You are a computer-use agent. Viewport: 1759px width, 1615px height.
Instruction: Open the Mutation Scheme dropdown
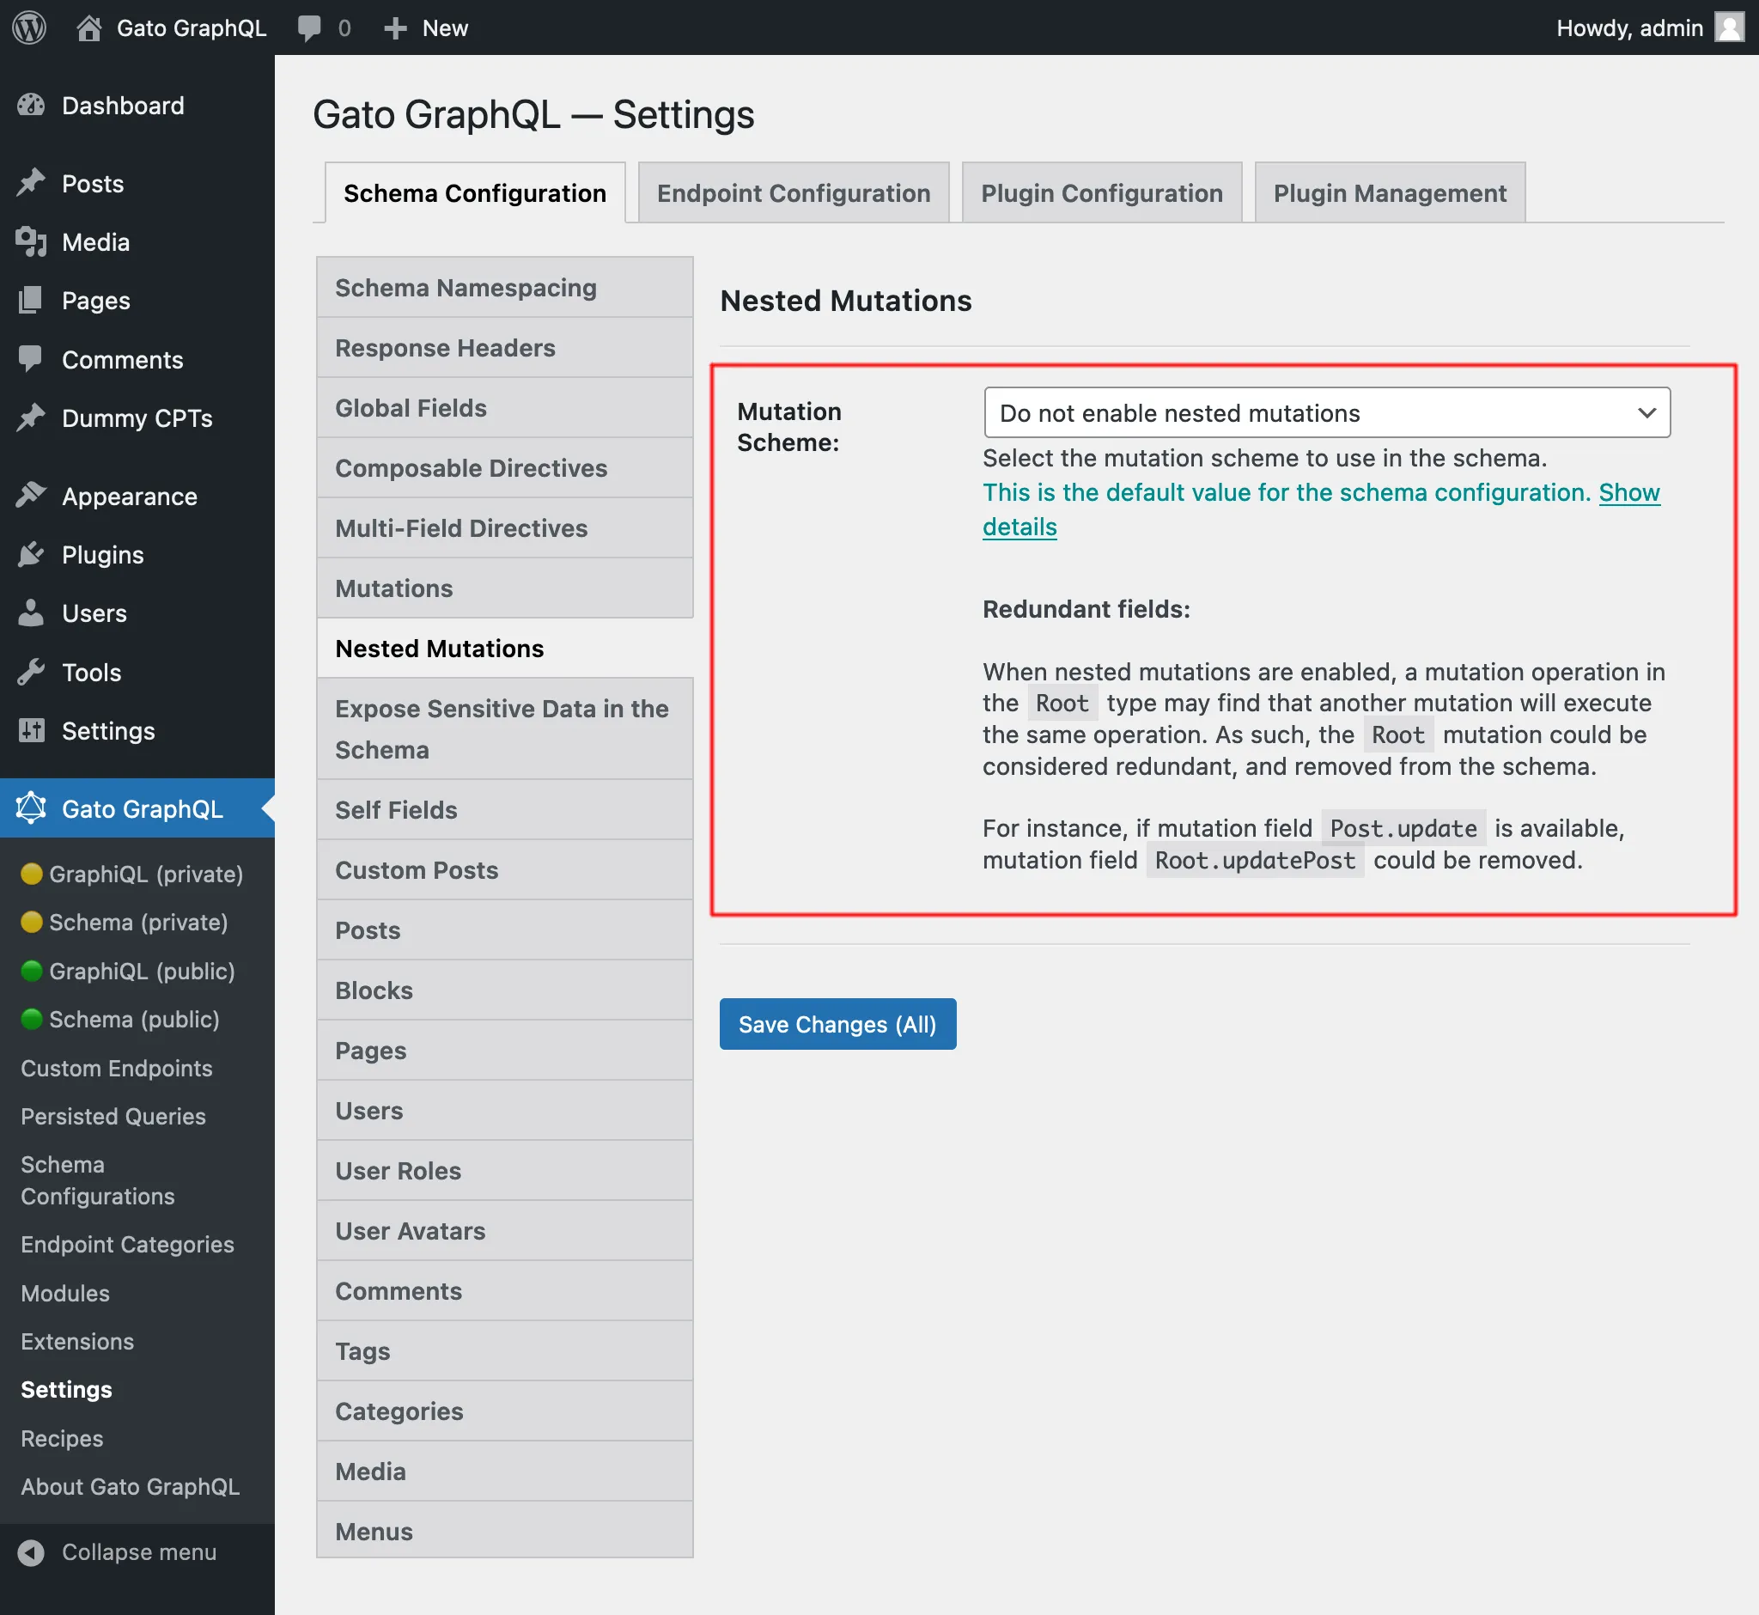coord(1326,412)
